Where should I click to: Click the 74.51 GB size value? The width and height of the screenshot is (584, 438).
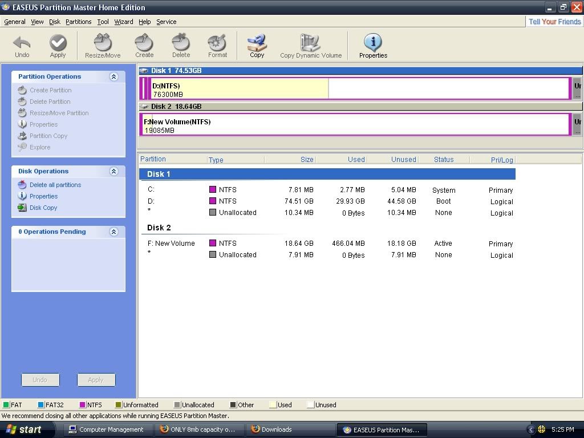(299, 201)
